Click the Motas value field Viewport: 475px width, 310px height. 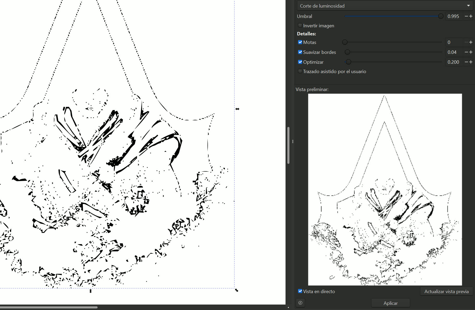click(454, 42)
